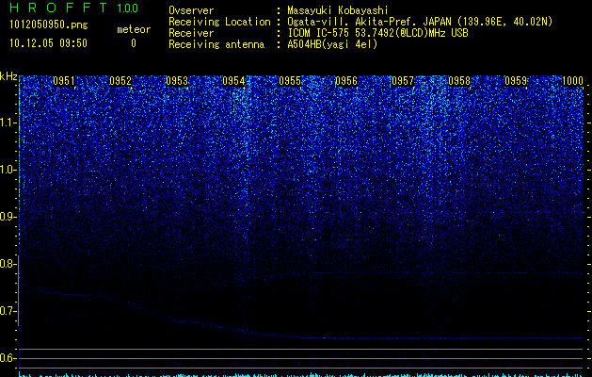Viewport: 592px width, 377px height.
Task: Click the 1.1 frequency axis label
Action: point(7,123)
